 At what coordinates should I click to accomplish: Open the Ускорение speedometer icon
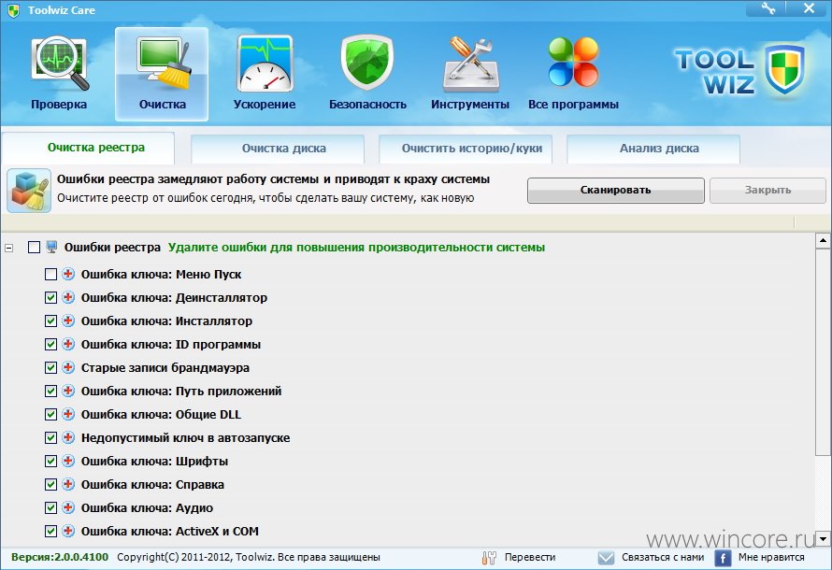[x=265, y=64]
